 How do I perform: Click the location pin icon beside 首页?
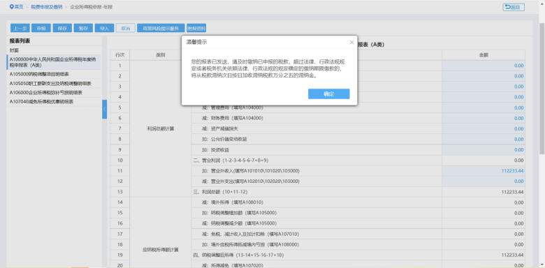pyautogui.click(x=11, y=7)
